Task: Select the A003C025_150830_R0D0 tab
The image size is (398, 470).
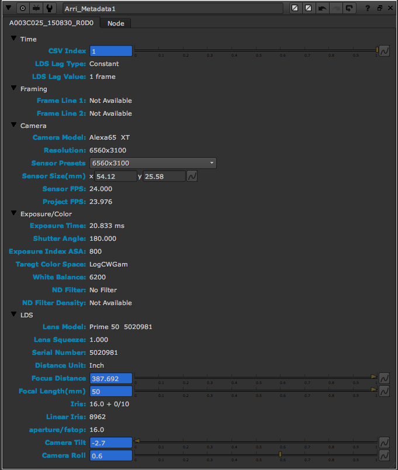Action: point(51,23)
